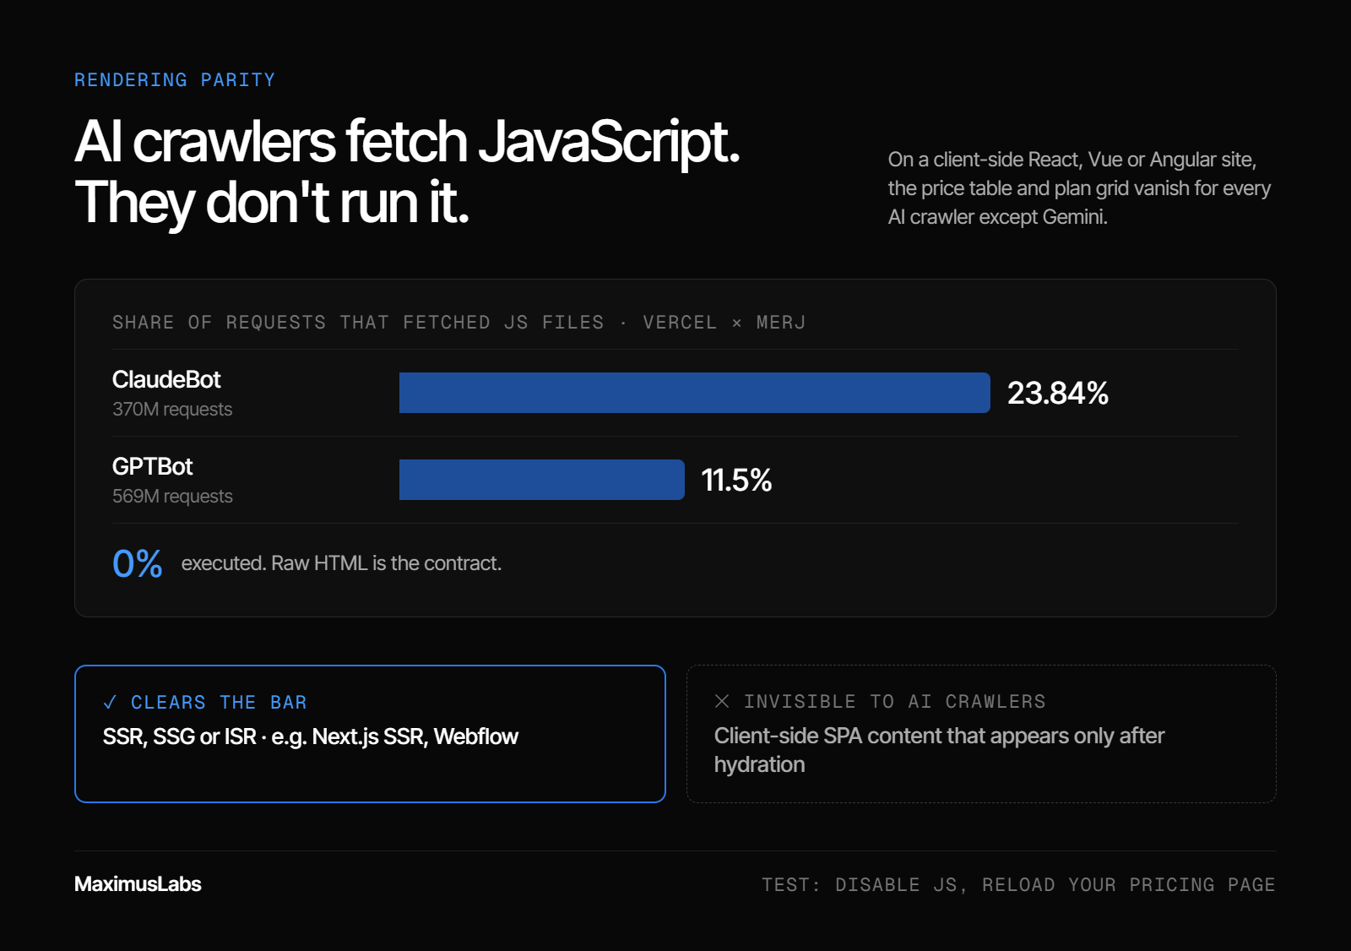
Task: Click the 'VERCEL × MERJ' source text
Action: 724,323
